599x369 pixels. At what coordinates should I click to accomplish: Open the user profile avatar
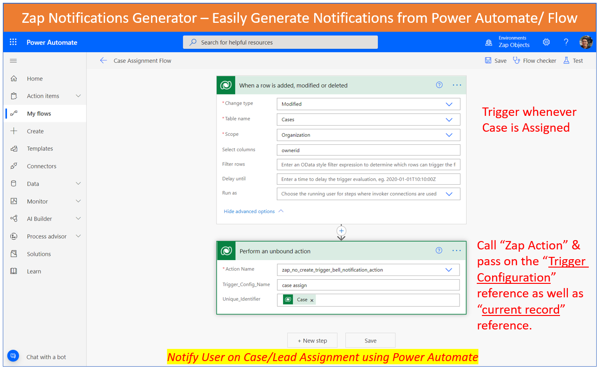pyautogui.click(x=586, y=42)
